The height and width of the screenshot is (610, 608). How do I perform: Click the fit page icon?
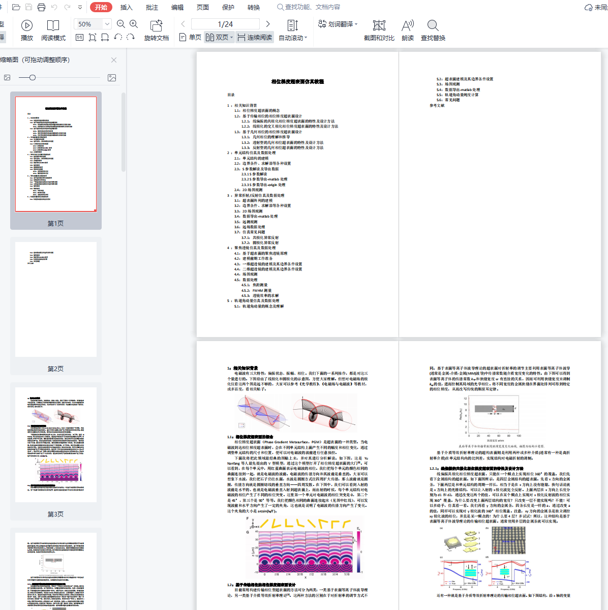coord(92,37)
